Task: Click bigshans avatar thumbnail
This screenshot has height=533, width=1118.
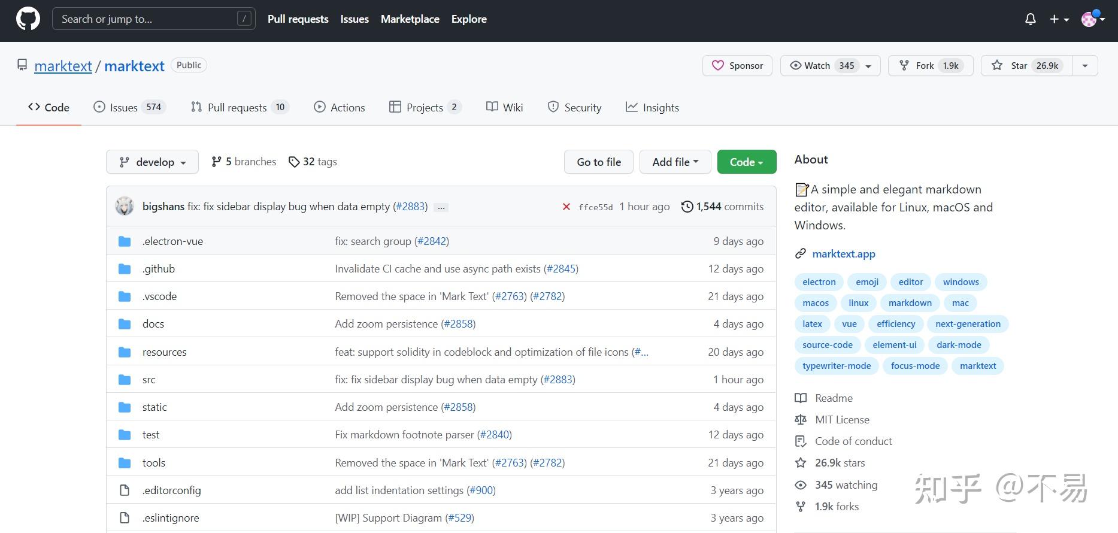Action: click(125, 207)
